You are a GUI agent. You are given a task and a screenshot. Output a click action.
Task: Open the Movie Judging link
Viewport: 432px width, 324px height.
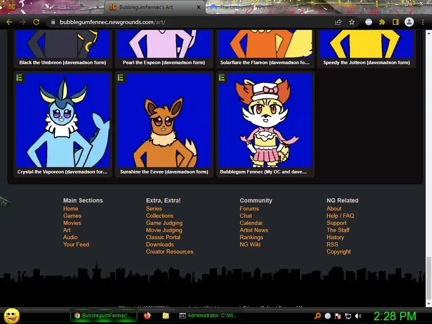(164, 230)
